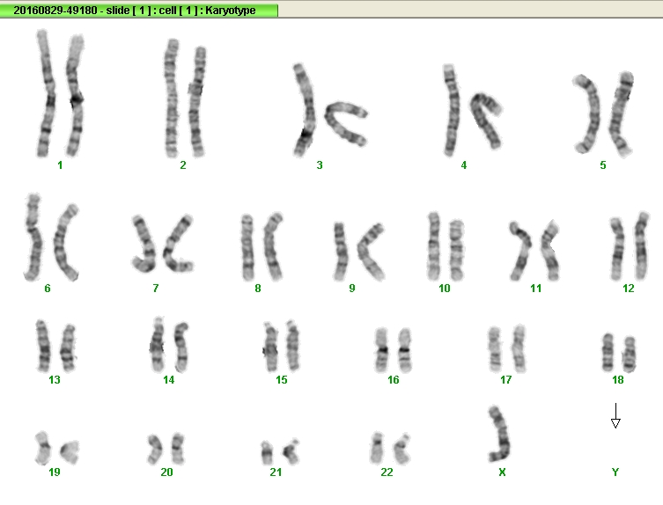Click the chromosome 20 pair

point(166,449)
